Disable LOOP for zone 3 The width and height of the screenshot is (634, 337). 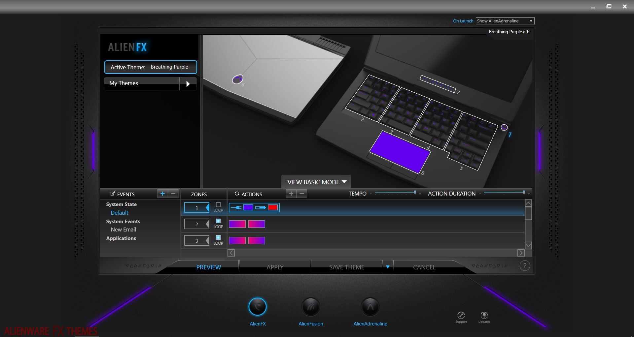pyautogui.click(x=218, y=237)
